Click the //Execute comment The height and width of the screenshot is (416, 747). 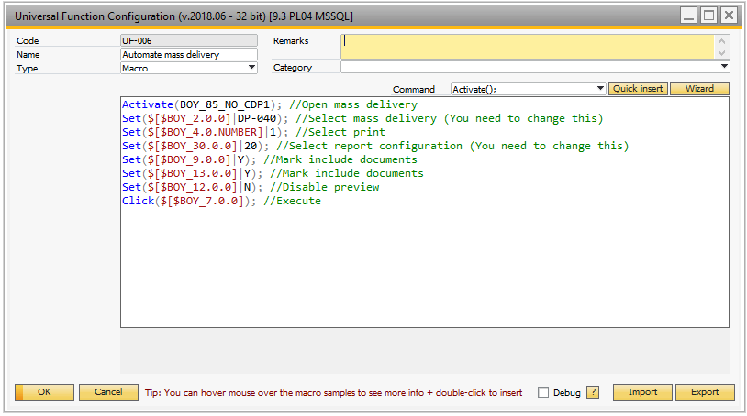(x=292, y=201)
